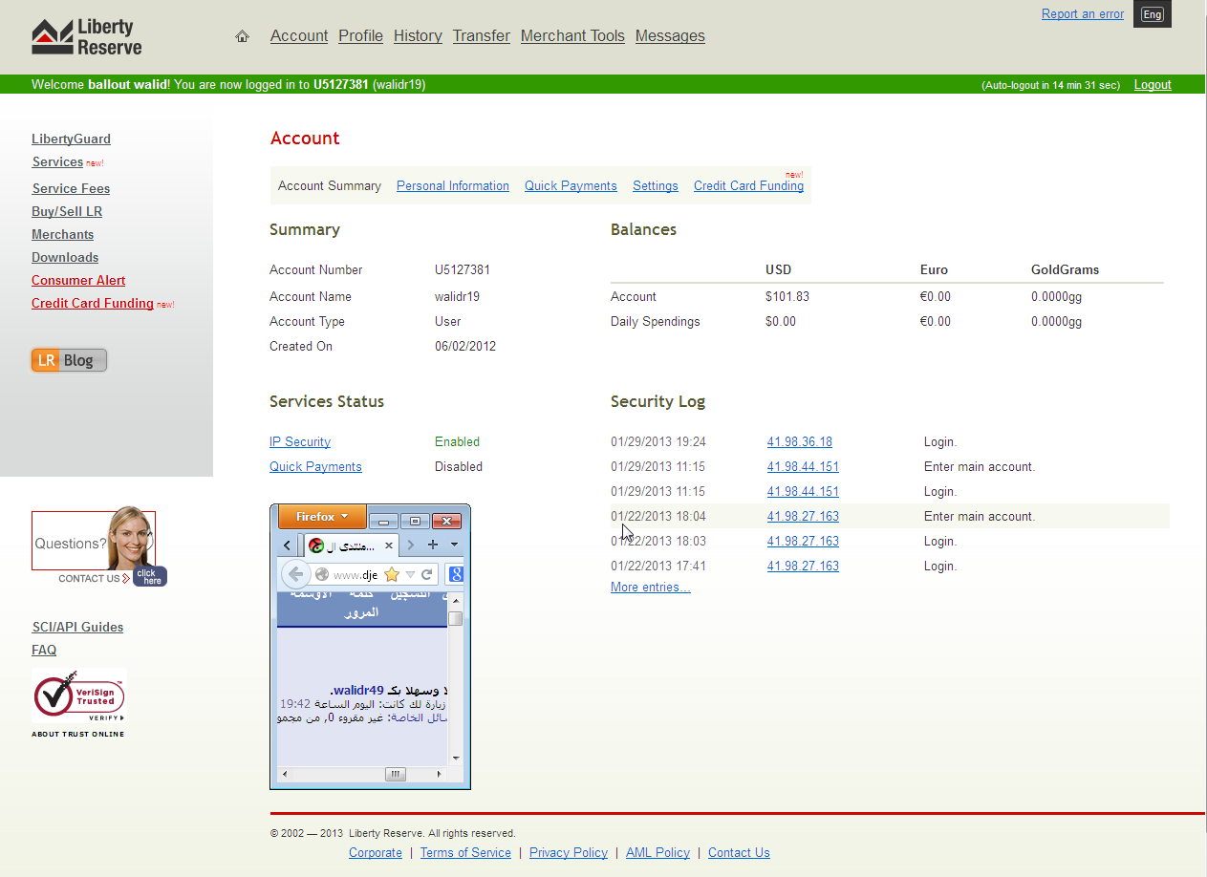Click the Liberty Reserve logo
Screen dimensions: 1207x877
click(87, 37)
